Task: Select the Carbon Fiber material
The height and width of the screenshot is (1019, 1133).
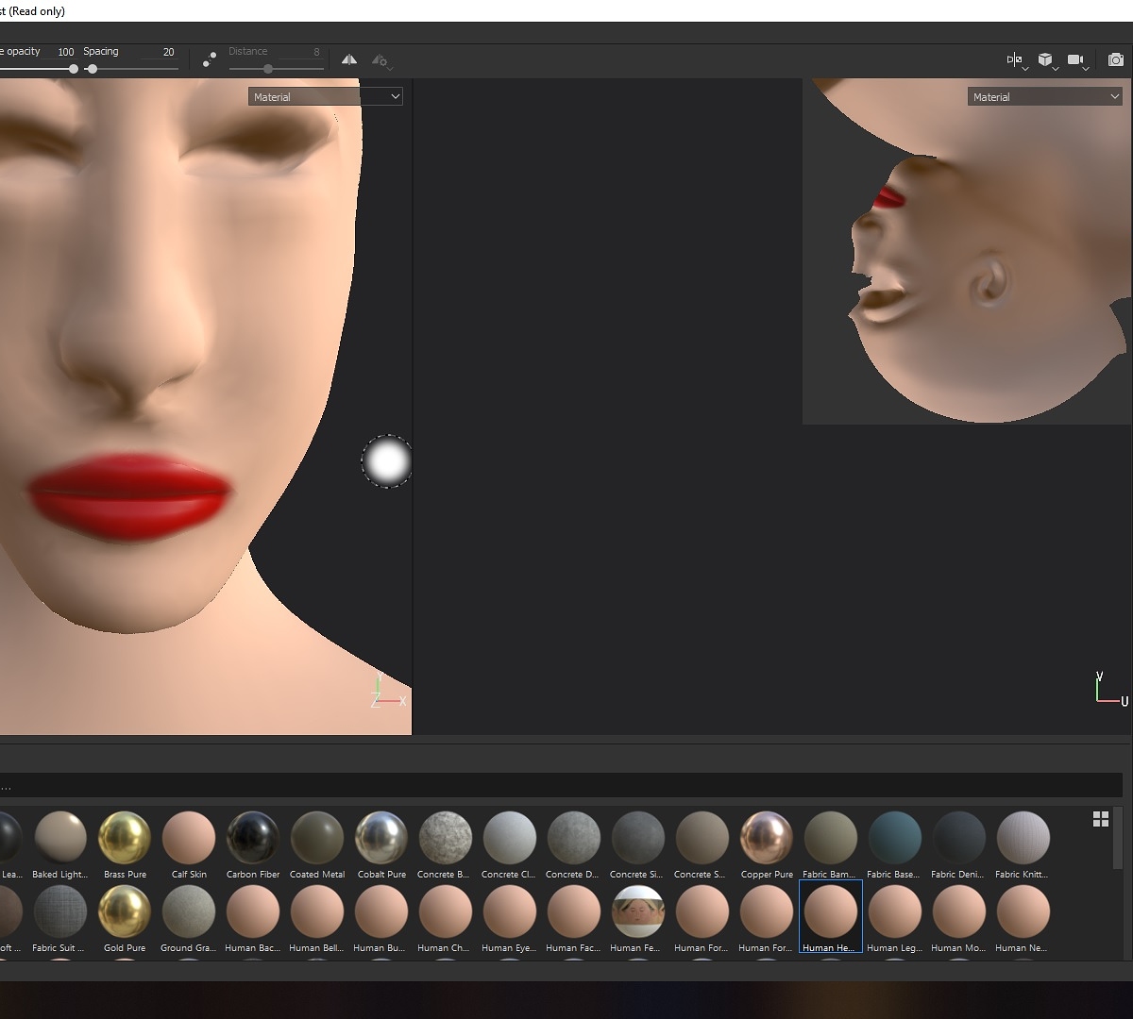Action: tap(253, 845)
